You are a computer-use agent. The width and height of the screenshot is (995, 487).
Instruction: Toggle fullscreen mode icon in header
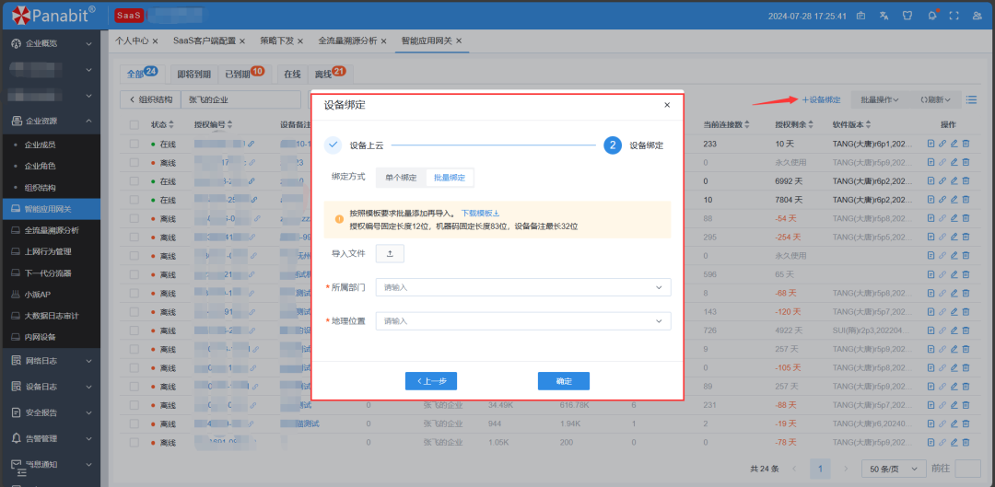coord(954,16)
